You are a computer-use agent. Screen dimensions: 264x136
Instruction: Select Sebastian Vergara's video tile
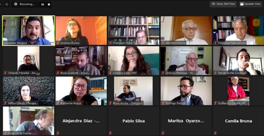(x=29, y=31)
